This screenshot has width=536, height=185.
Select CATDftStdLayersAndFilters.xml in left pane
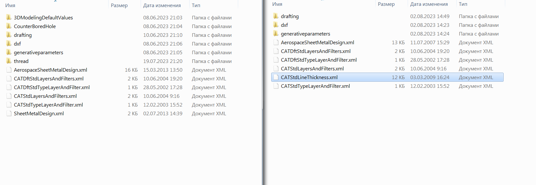(49, 78)
